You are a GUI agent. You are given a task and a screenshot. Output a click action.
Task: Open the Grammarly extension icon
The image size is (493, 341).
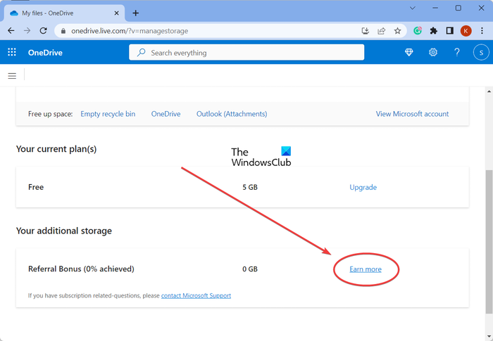point(418,30)
